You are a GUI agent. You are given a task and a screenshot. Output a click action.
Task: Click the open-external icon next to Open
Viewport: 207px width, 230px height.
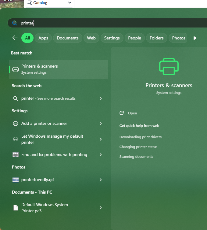(x=122, y=113)
